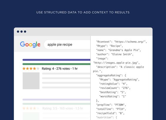166x120 pixels.
Task: Click the middle window dot in title bar
Action: [x=22, y=31]
